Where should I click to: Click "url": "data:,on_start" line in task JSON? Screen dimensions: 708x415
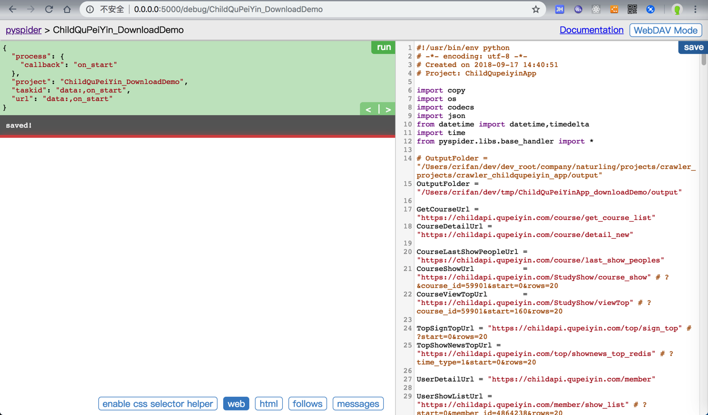[62, 99]
